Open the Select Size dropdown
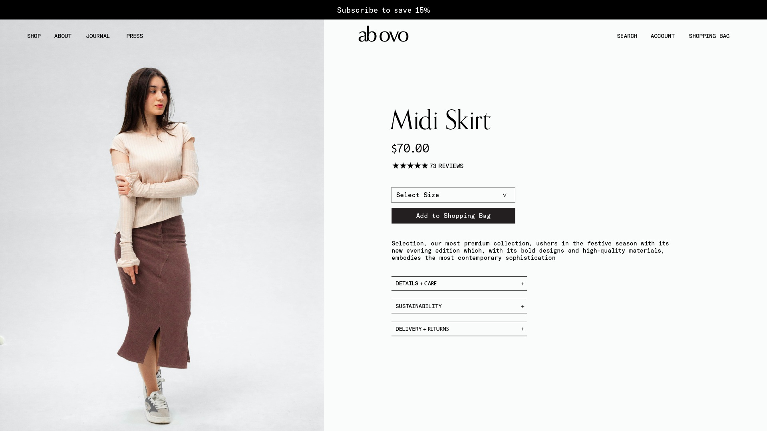 453,195
